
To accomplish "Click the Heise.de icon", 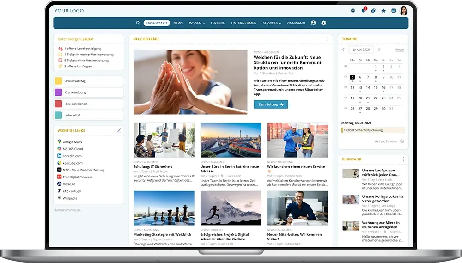I will pyautogui.click(x=59, y=183).
